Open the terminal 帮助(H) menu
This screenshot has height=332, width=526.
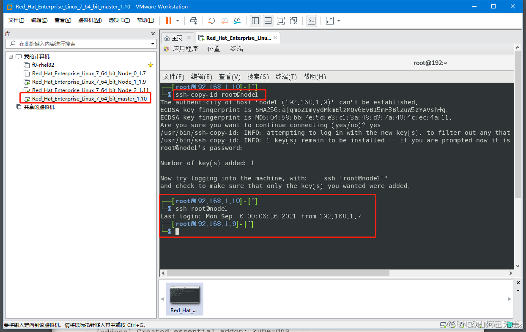point(315,77)
